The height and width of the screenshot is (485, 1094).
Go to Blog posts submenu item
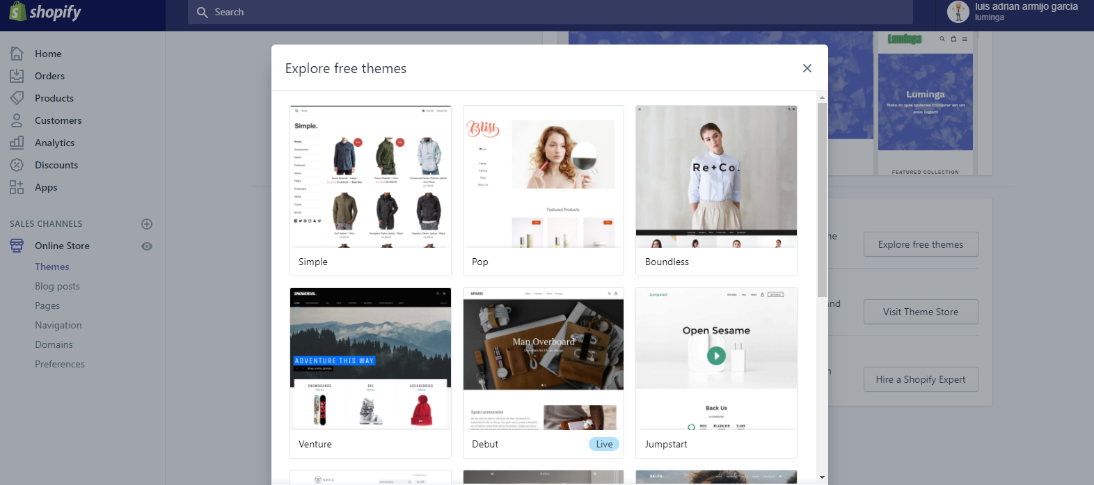click(57, 286)
